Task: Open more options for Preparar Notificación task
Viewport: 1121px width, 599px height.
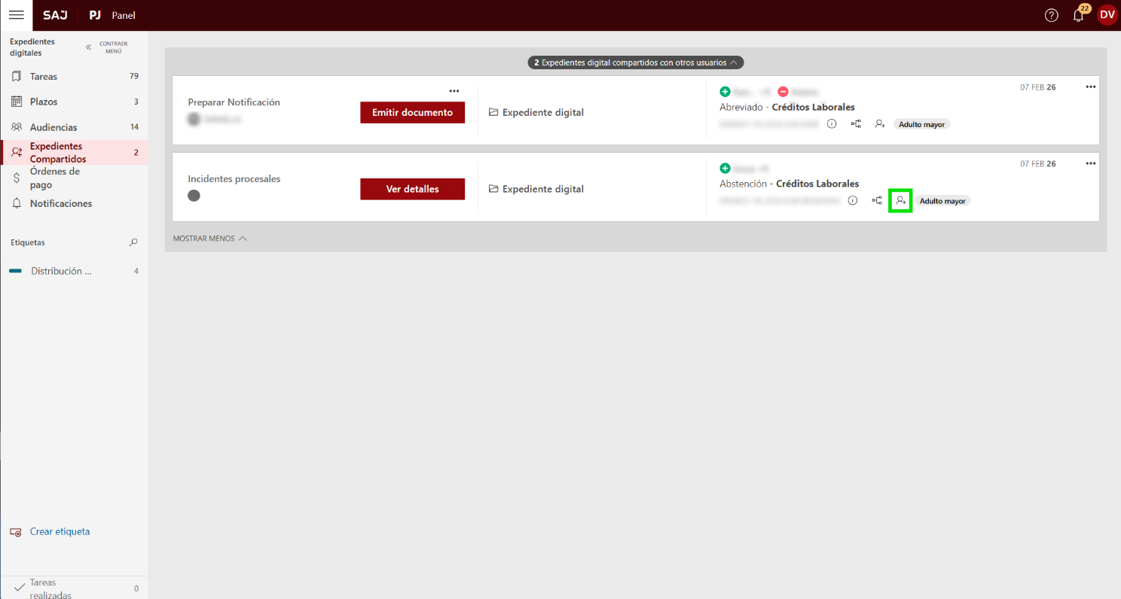Action: pyautogui.click(x=454, y=91)
